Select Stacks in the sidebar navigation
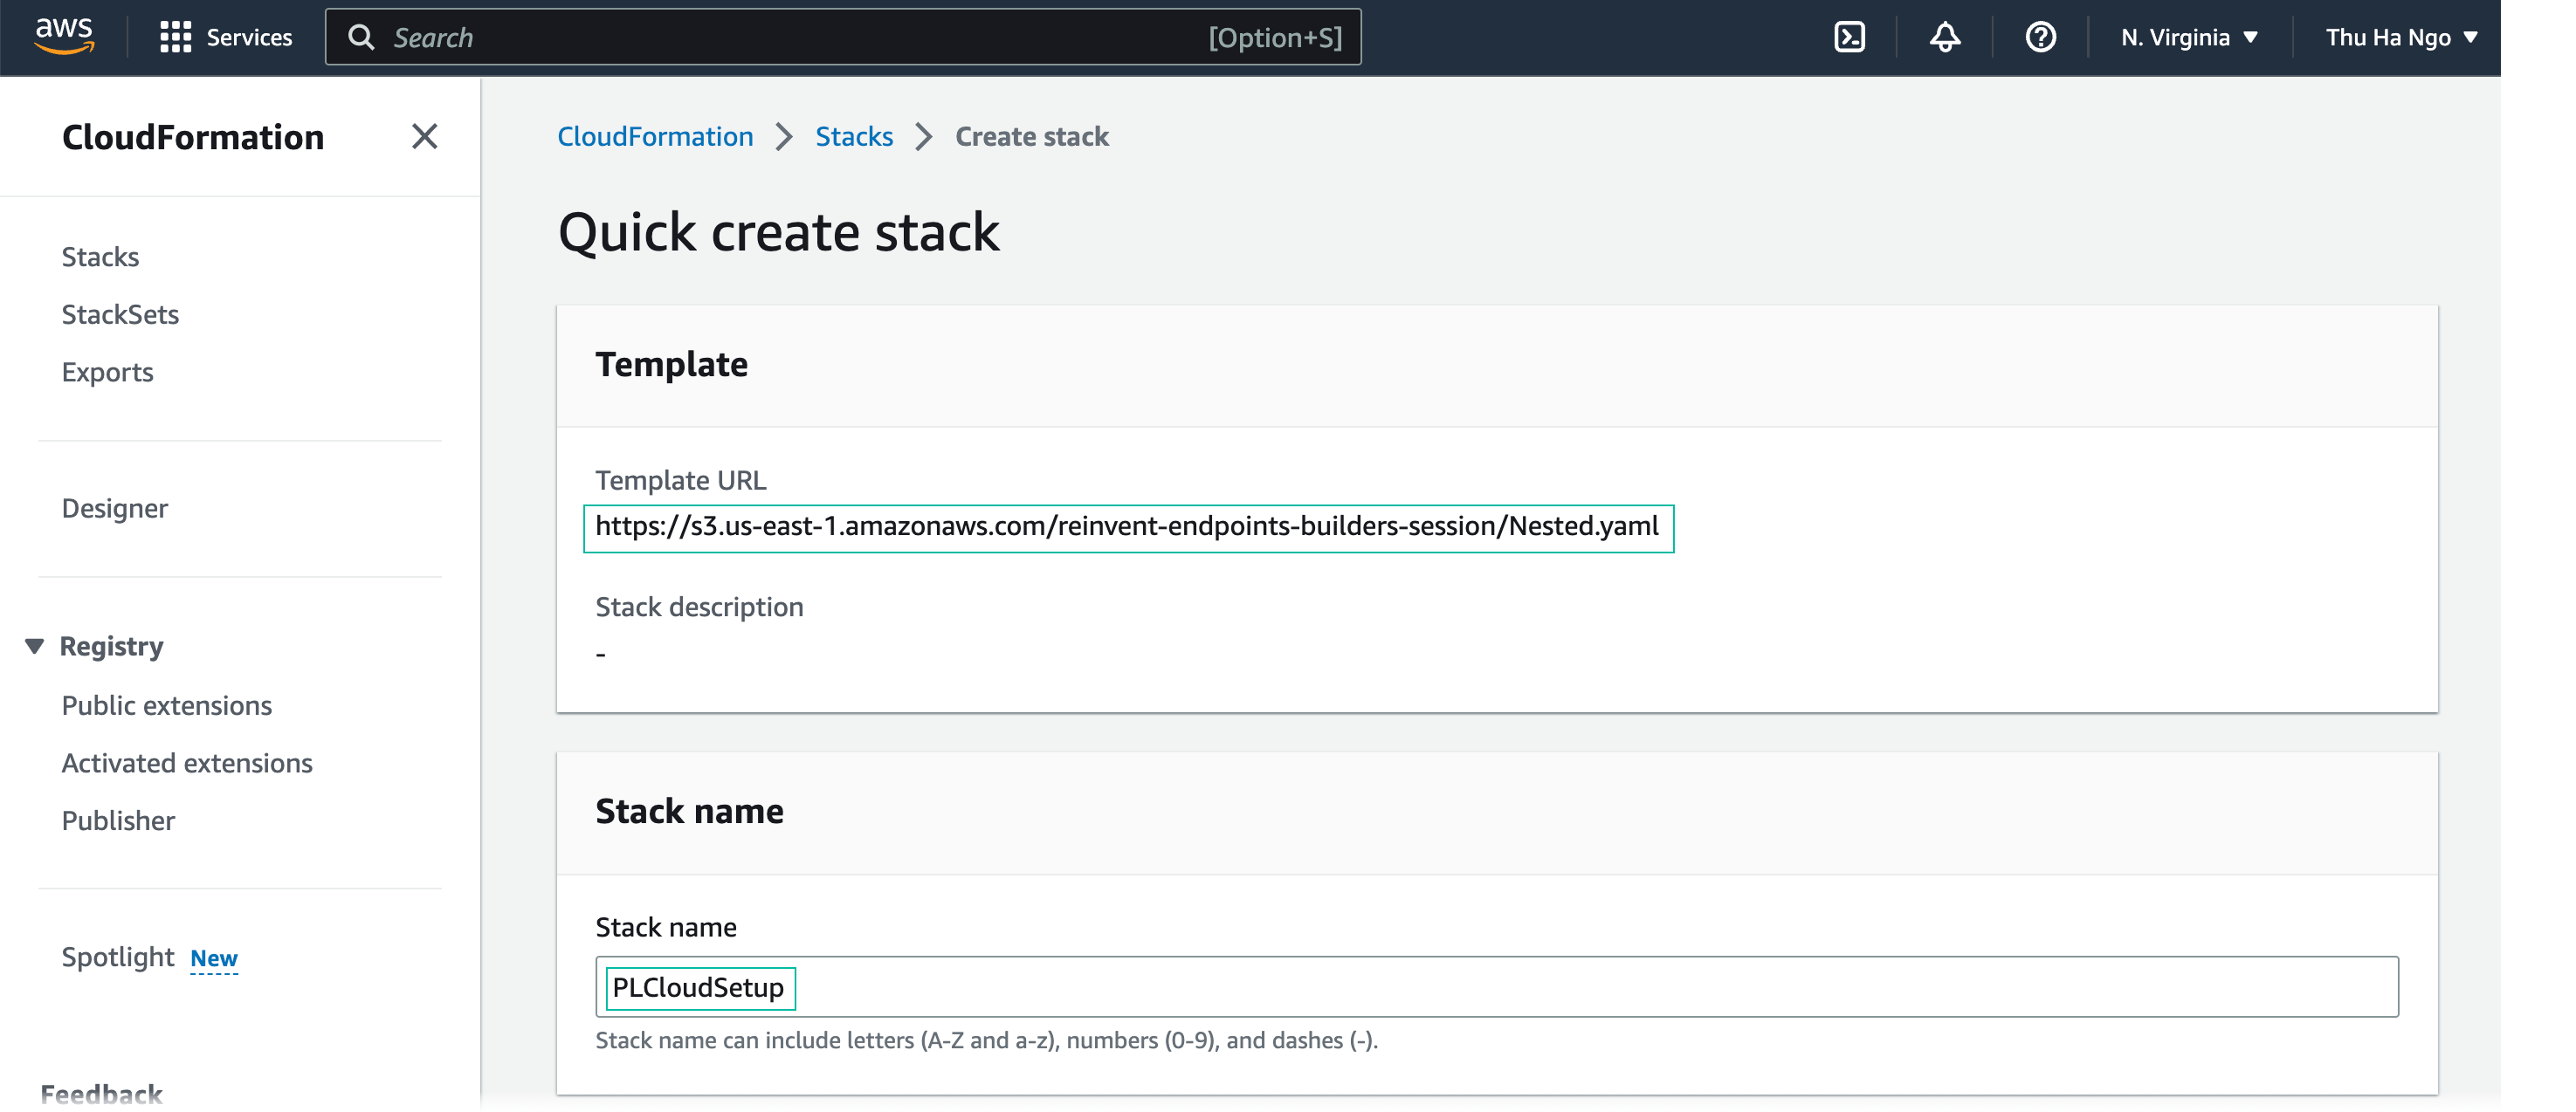 (100, 256)
